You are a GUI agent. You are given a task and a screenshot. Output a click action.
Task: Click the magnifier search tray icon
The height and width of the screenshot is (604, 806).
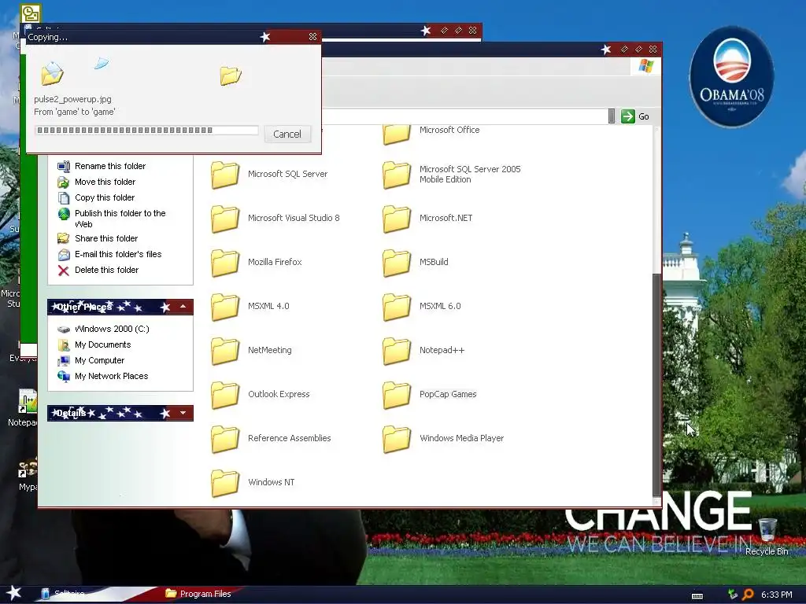(x=748, y=595)
